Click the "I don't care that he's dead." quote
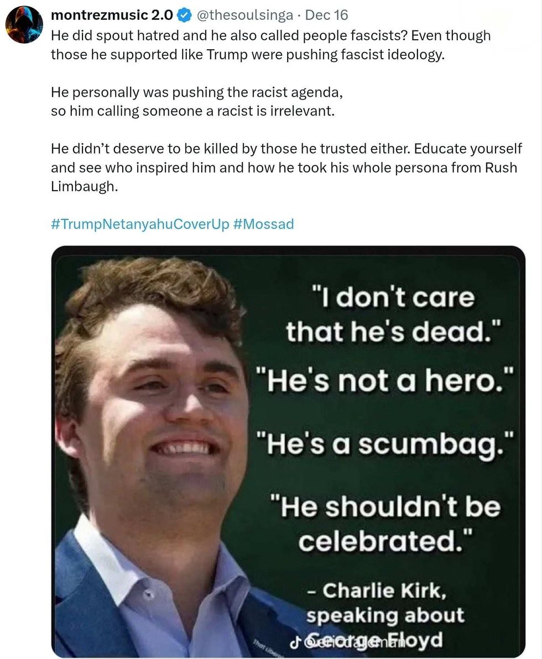This screenshot has height=659, width=542. tap(381, 315)
